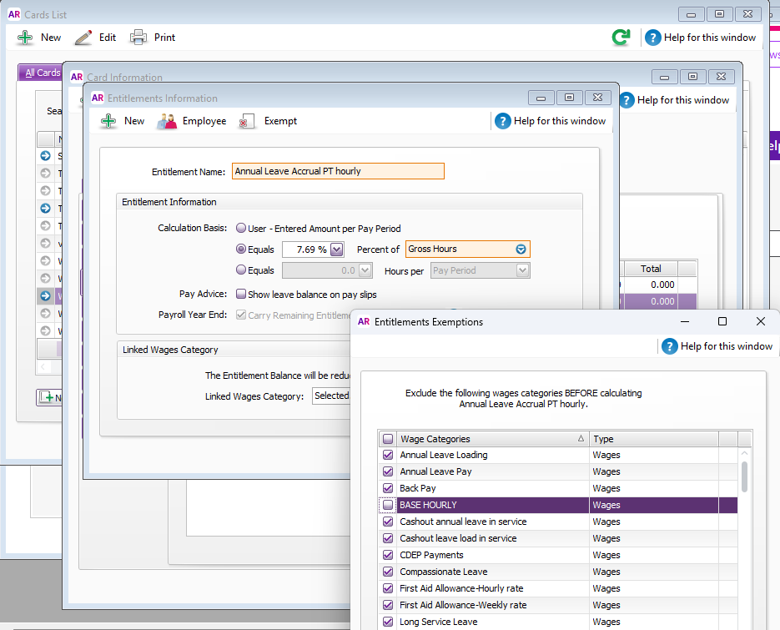This screenshot has height=630, width=780.
Task: Click the New plus icon in Entitlements Information
Action: 108,121
